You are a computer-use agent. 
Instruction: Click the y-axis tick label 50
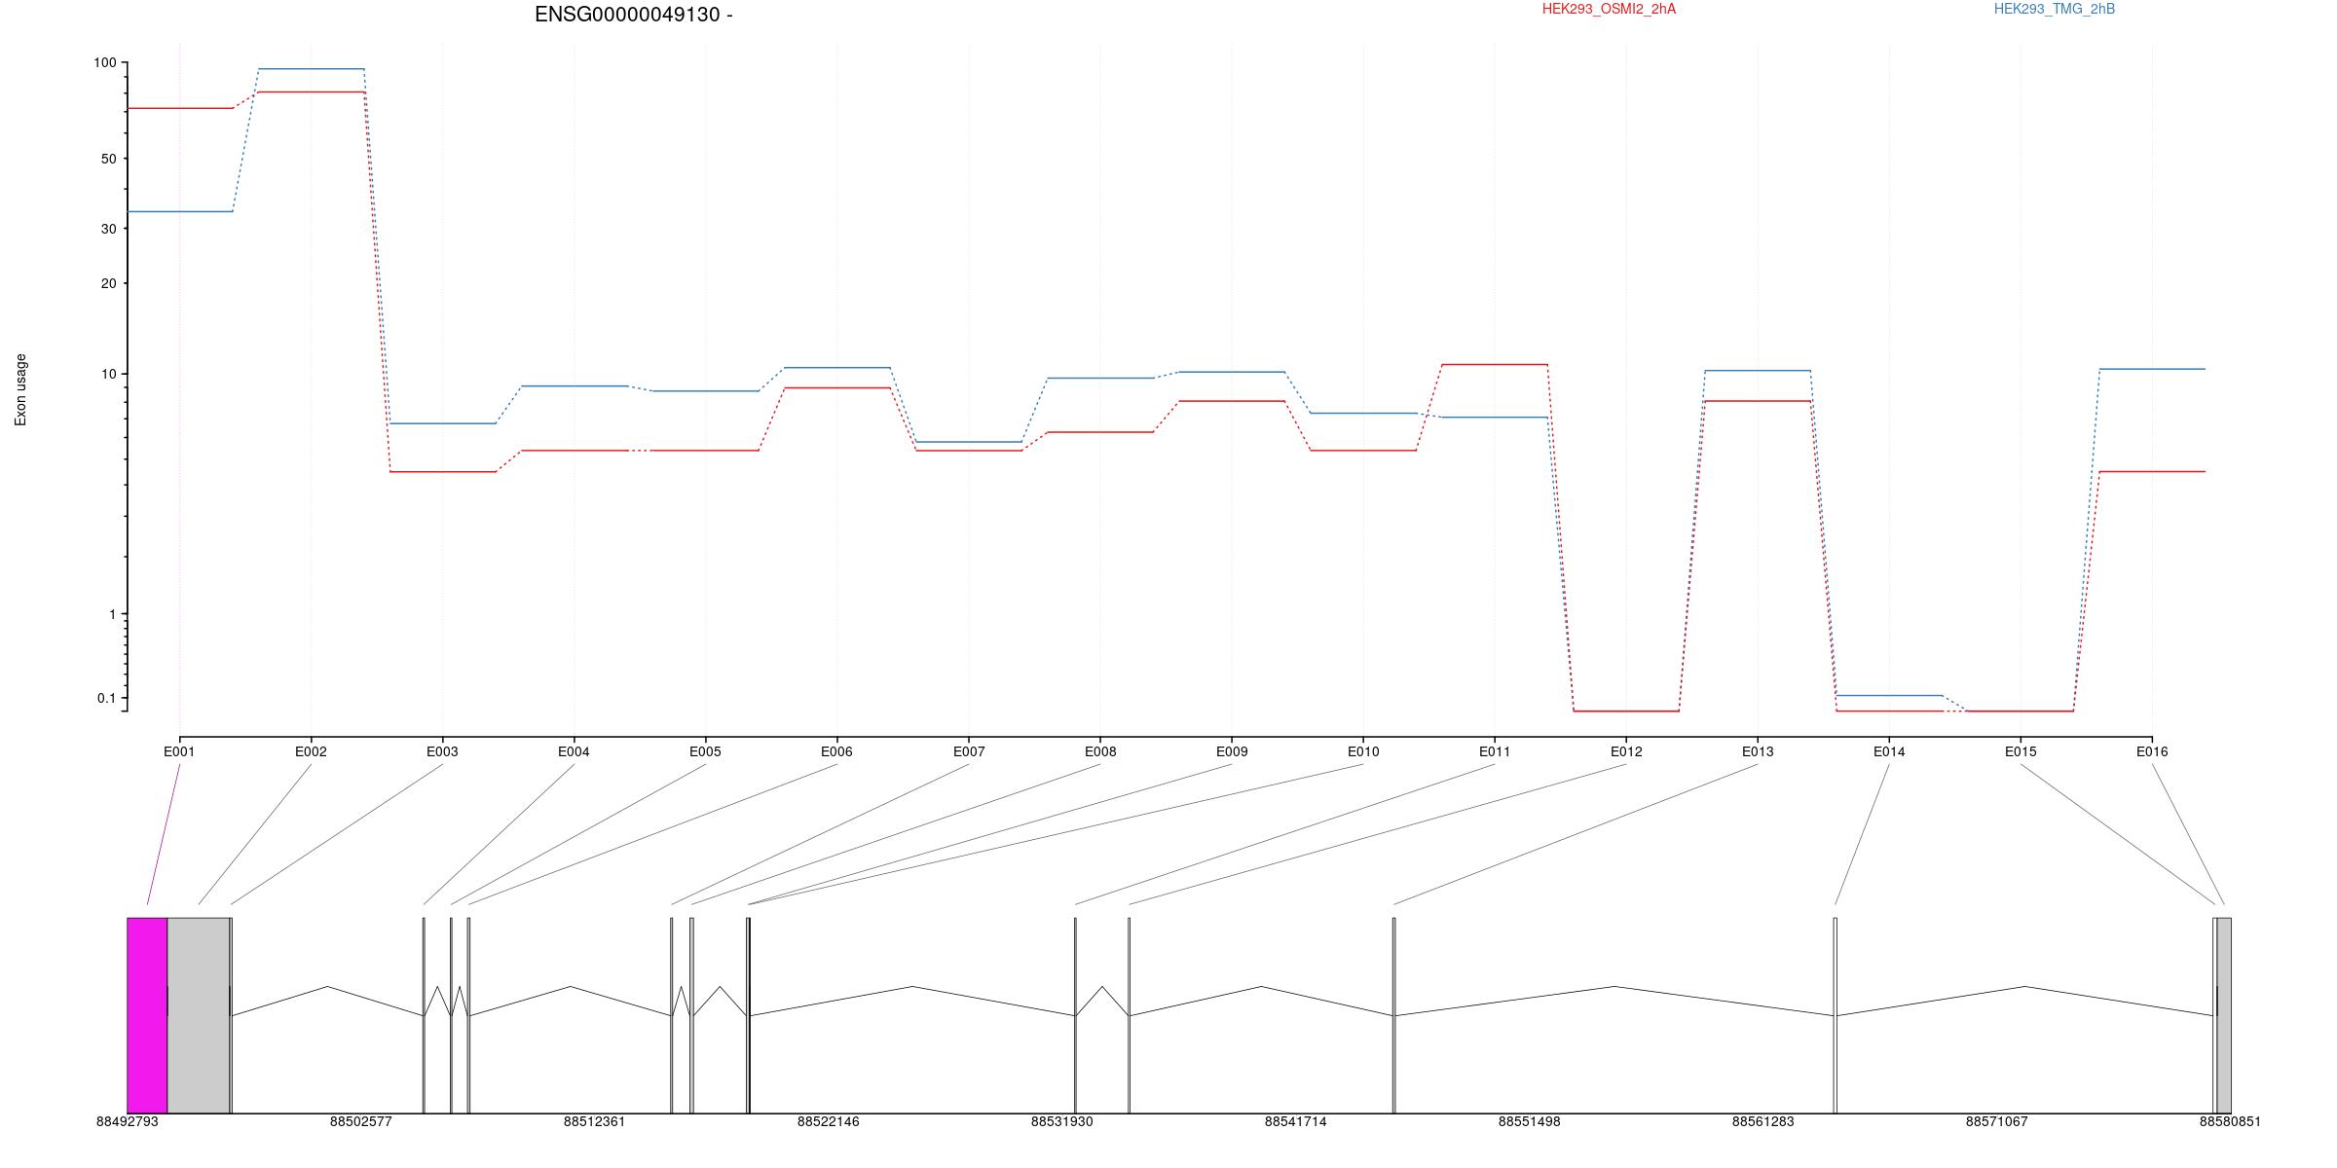pos(108,159)
